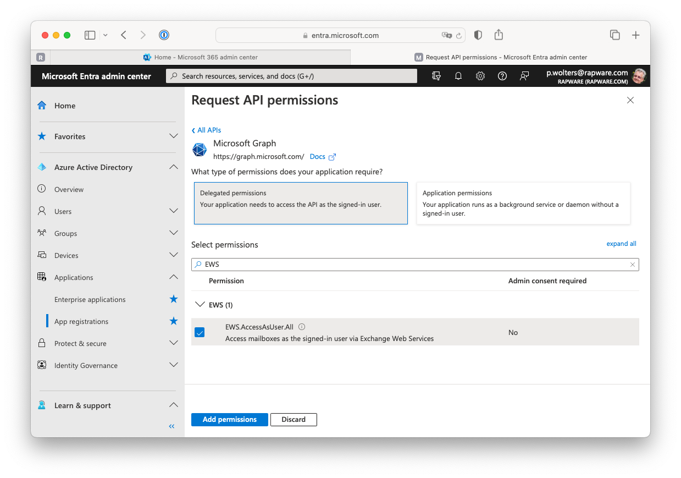The width and height of the screenshot is (681, 478).
Task: Open Safari's share icon
Action: pos(499,35)
